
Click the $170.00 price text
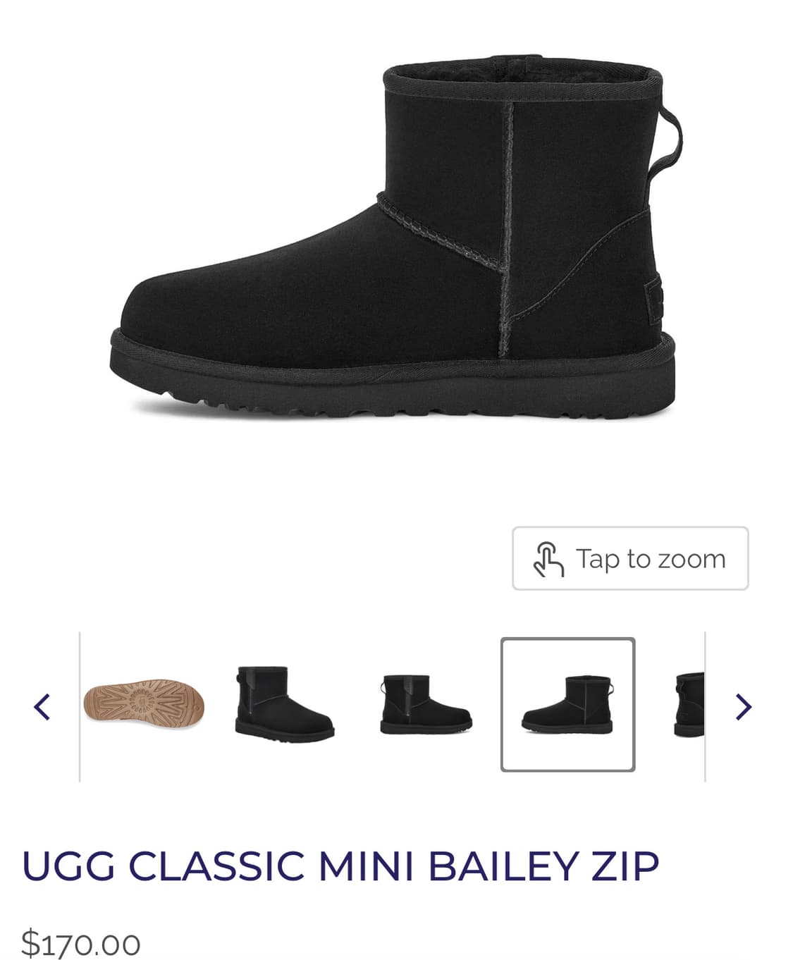(81, 943)
